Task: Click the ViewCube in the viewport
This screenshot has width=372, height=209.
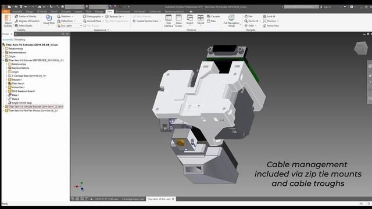Action: 361,48
